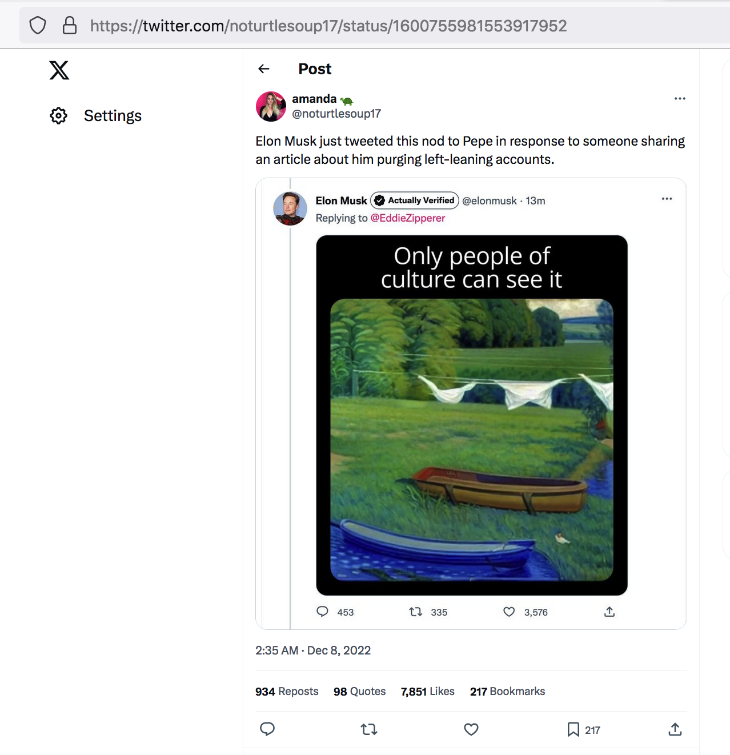Open the 'Only people of culture' meme image
Image resolution: width=730 pixels, height=755 pixels.
tap(472, 415)
